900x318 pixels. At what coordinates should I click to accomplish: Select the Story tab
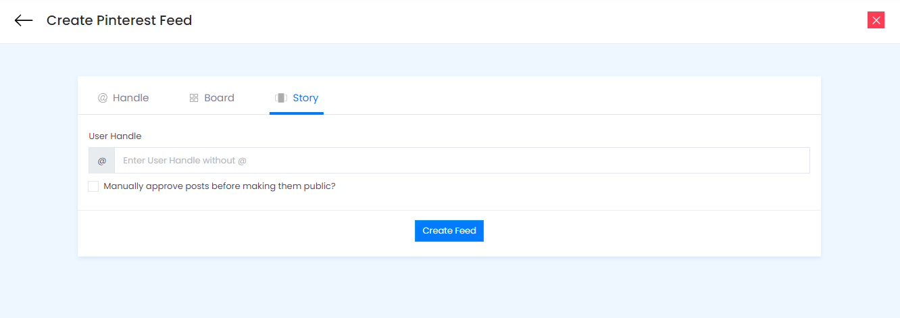coord(297,98)
